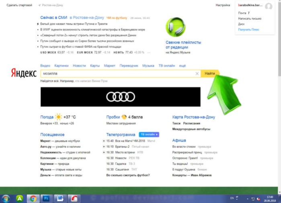
Task: Open WWF climate catastrophe news item
Action: [92, 30]
